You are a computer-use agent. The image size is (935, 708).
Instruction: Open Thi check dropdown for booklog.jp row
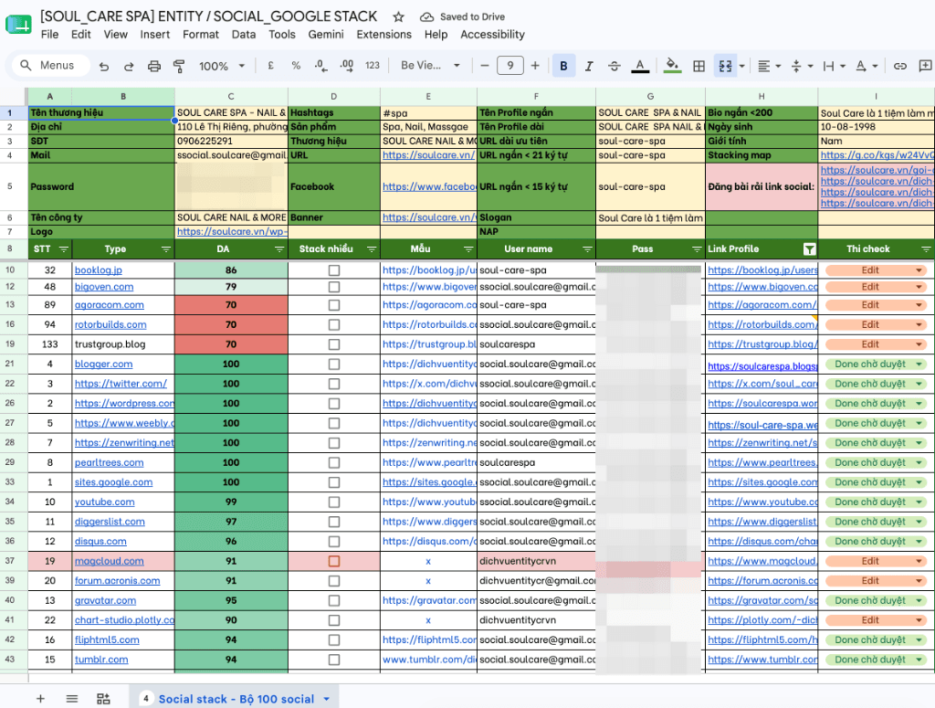click(x=919, y=270)
